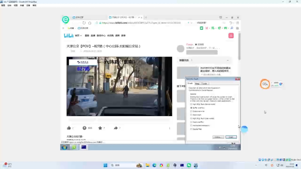Click the recommended video thumbnail
Image resolution: width=301 pixels, height=169 pixels.
[x=188, y=73]
